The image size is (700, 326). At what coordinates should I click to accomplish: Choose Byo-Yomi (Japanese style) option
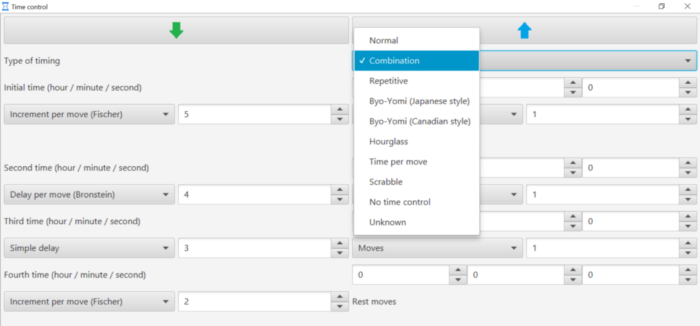pyautogui.click(x=419, y=101)
